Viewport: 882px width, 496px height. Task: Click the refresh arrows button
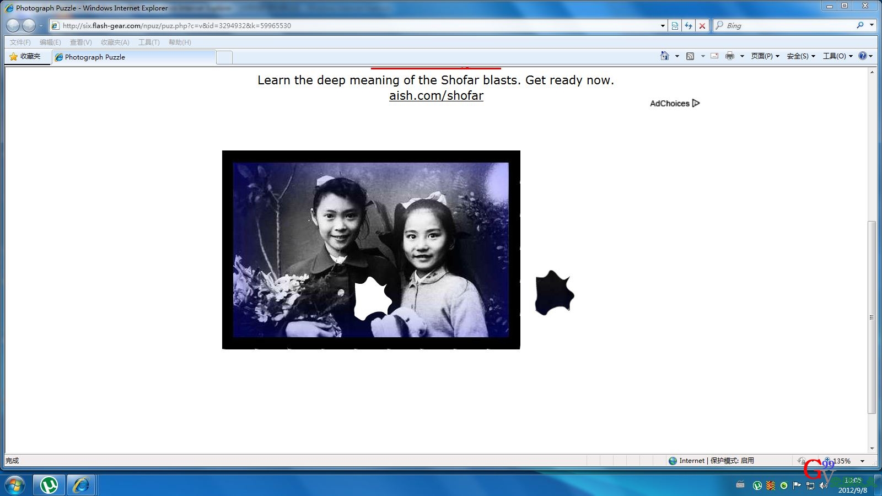click(688, 25)
